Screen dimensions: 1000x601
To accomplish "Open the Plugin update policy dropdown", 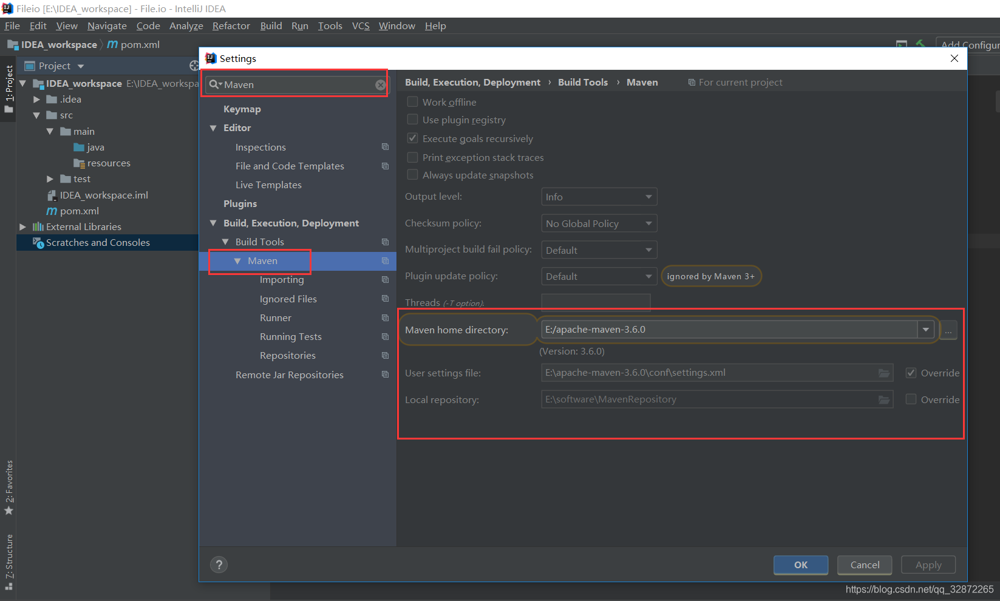I will (x=599, y=276).
